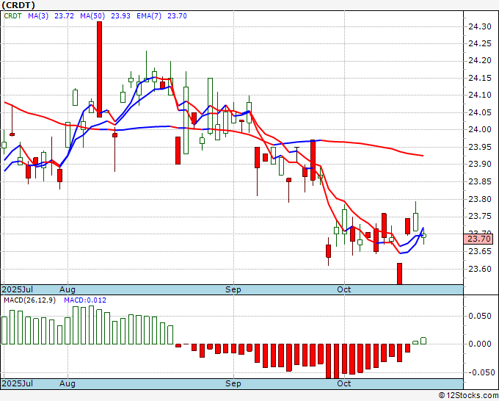Click the 24.30 price axis label

pyautogui.click(x=480, y=26)
